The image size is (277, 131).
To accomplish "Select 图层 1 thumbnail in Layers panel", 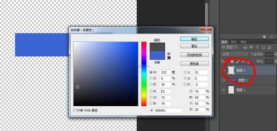I will [231, 90].
